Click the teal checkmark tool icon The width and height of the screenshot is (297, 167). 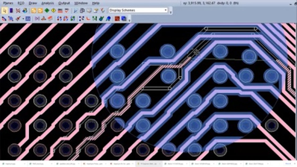pyautogui.click(x=101, y=19)
